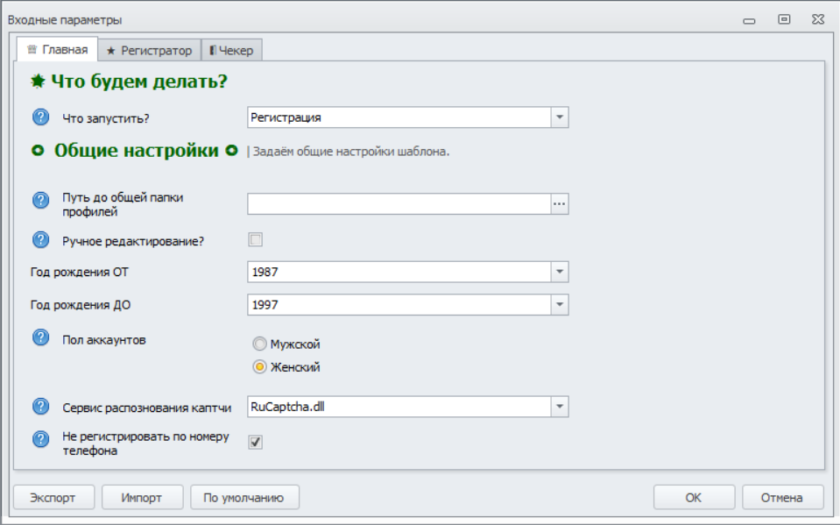Choose the "Женский" radio option
The width and height of the screenshot is (840, 525).
click(x=259, y=367)
